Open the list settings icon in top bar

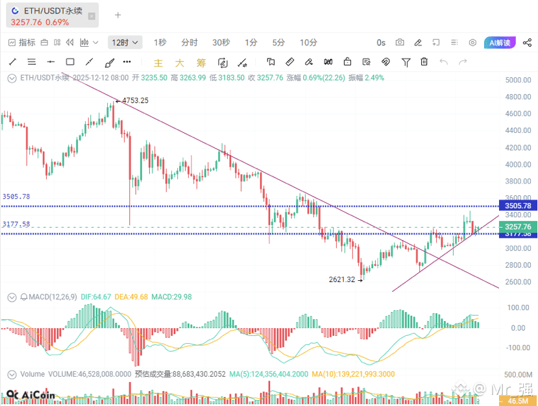pos(454,43)
